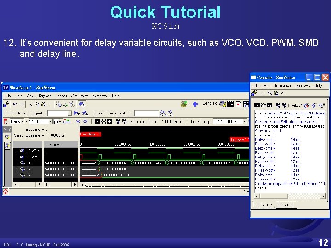Expand the fourth signal row bus
Viewport: 331px width, 248px height.
coord(16,169)
